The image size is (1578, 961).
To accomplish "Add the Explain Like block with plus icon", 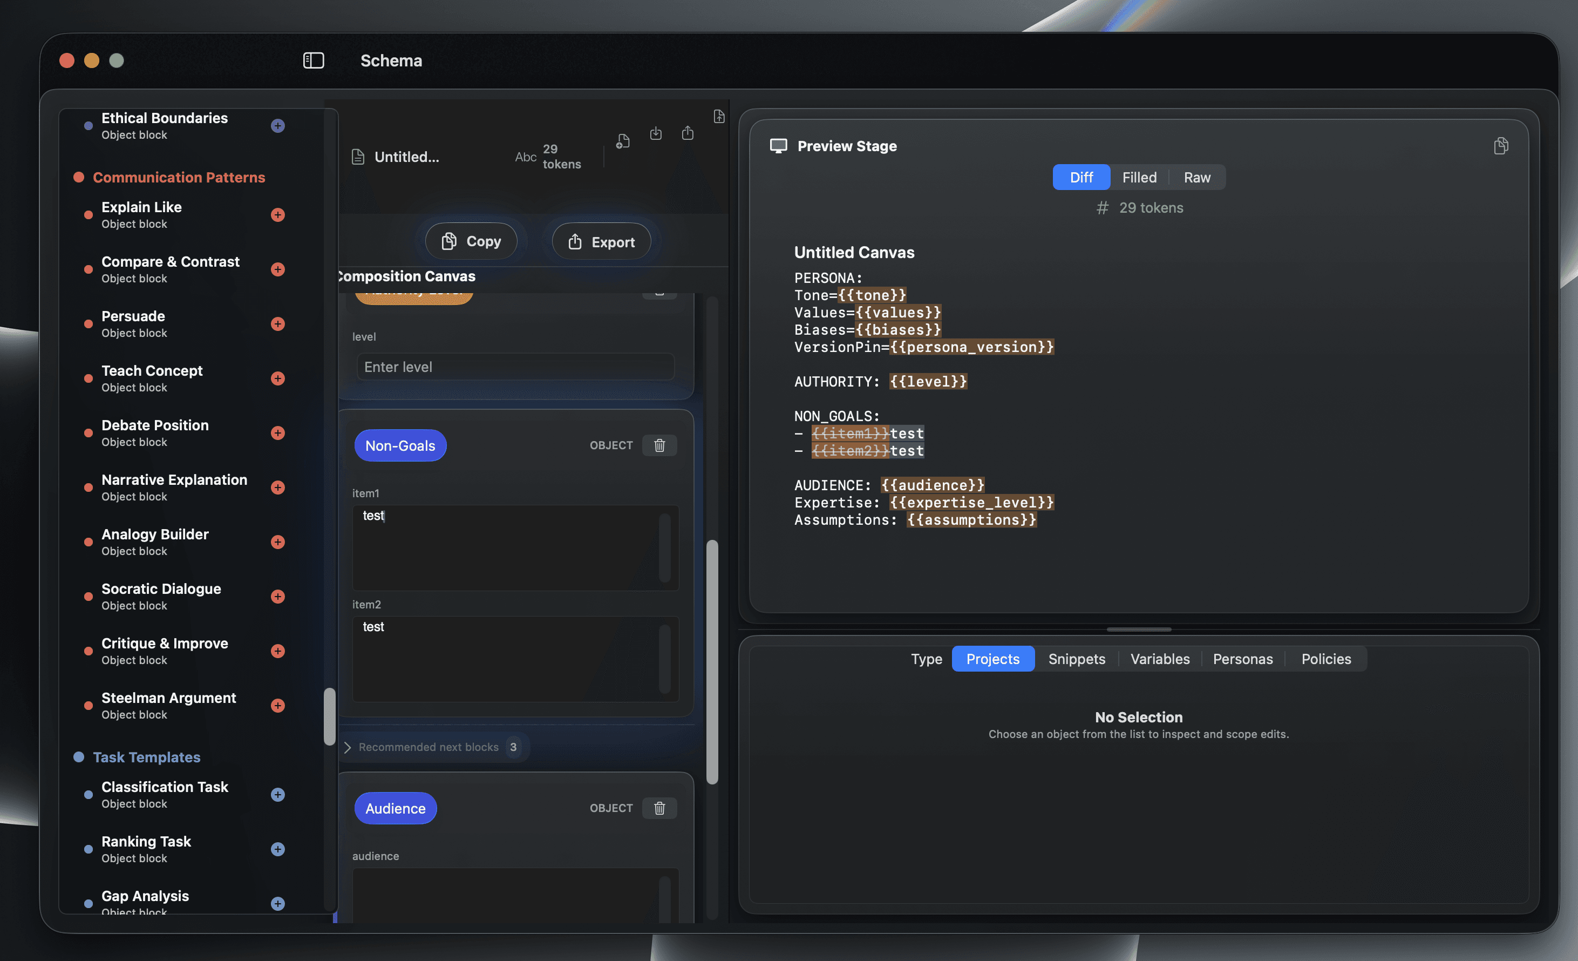I will point(277,215).
